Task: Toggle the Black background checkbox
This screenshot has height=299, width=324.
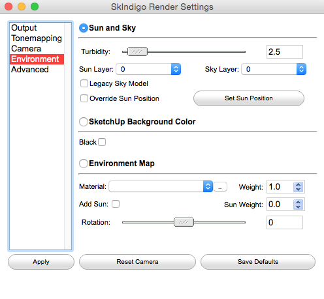Action: 102,142
